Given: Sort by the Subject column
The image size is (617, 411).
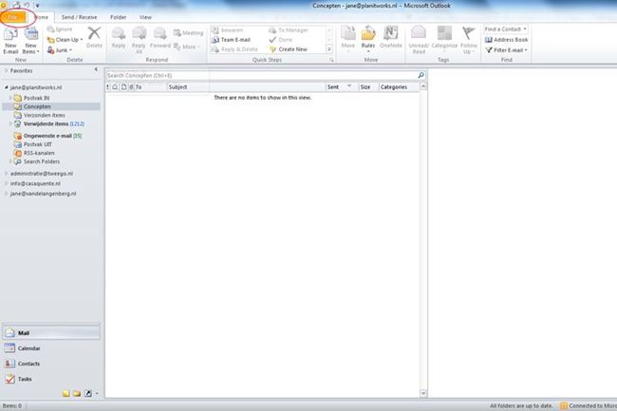Looking at the screenshot, I should (247, 87).
